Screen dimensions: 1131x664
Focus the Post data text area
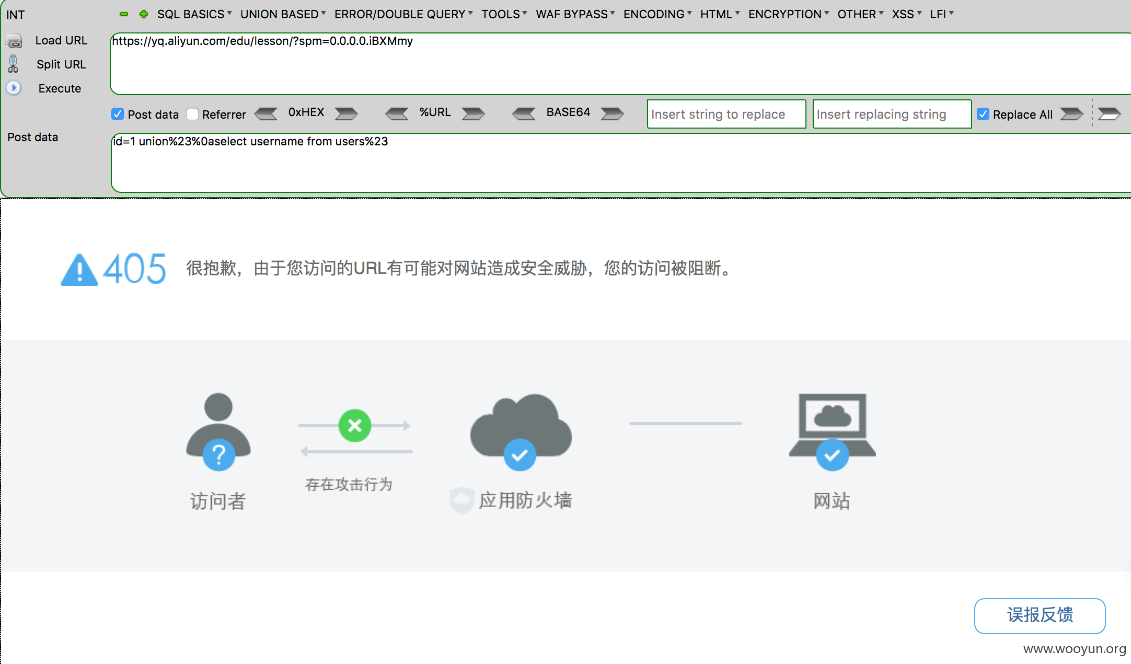tap(621, 163)
